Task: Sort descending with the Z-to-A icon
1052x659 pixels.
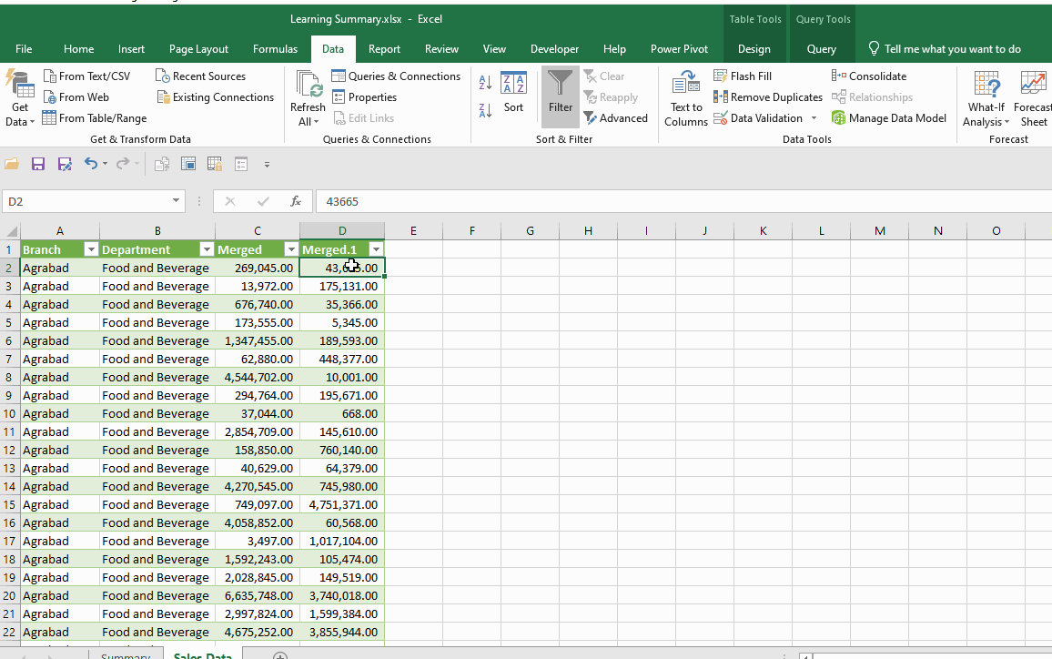Action: point(485,110)
